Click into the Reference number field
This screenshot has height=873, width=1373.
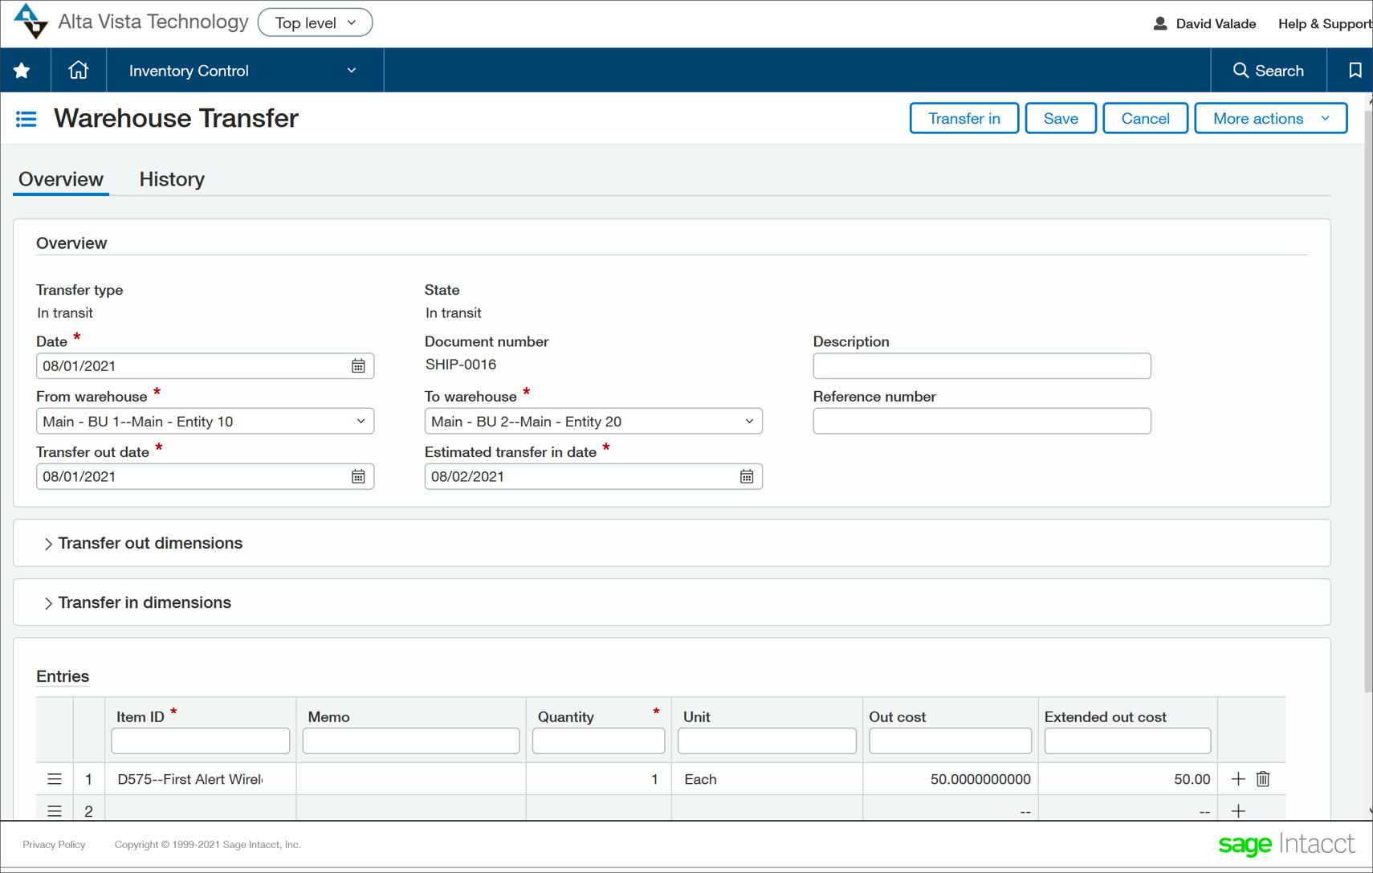coord(982,422)
